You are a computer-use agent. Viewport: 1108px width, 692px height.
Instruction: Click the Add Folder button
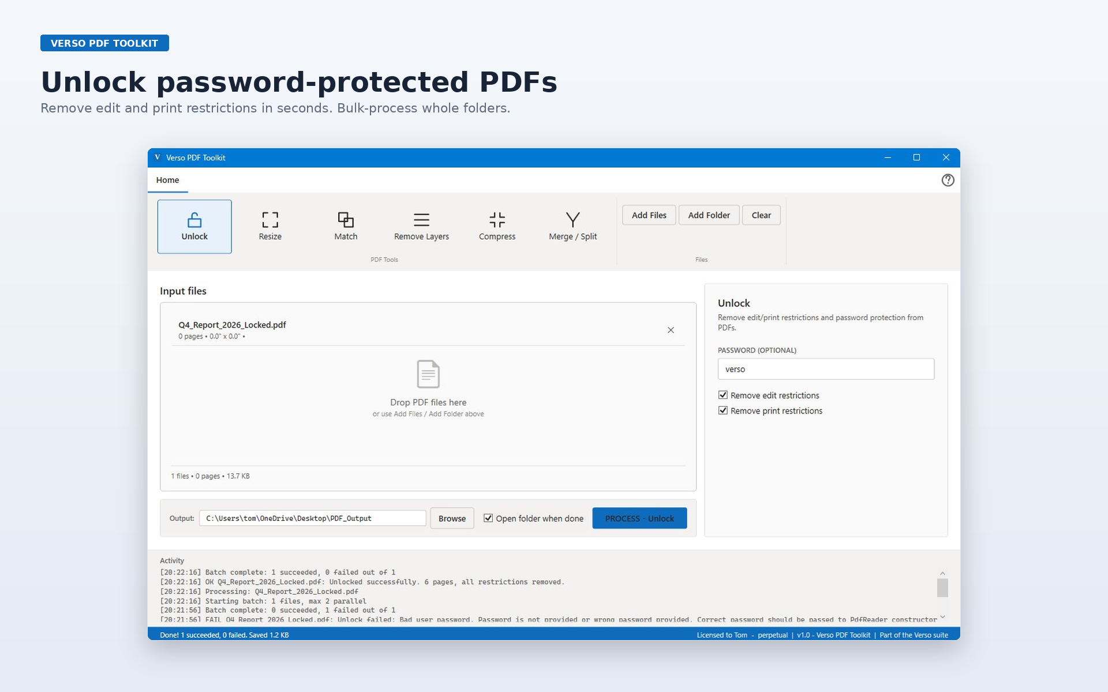pyautogui.click(x=709, y=215)
